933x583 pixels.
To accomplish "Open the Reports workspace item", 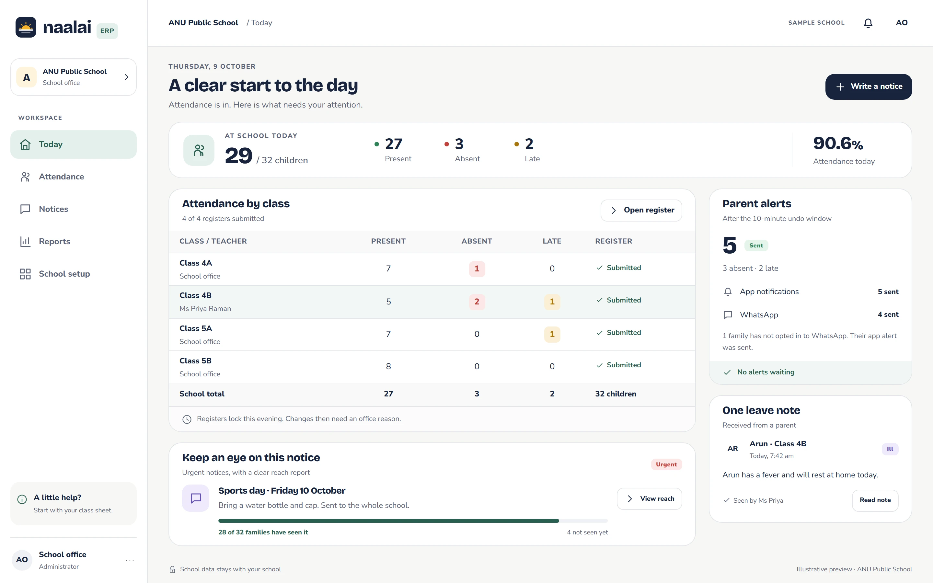I will [73, 241].
